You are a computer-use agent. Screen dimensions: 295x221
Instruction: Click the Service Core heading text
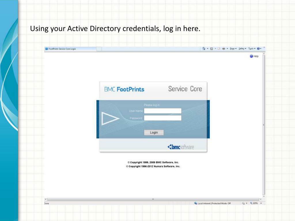[185, 89]
